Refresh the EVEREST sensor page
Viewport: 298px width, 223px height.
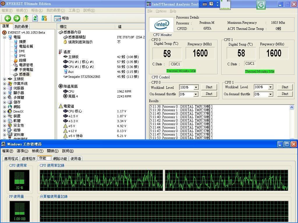click(x=35, y=18)
